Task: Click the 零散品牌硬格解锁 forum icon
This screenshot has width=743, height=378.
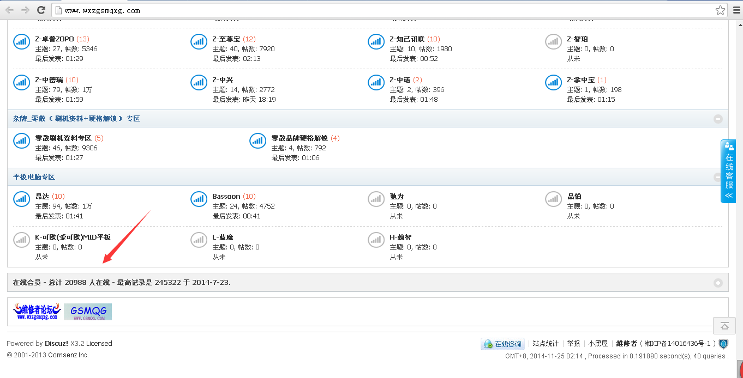Action: (x=257, y=141)
